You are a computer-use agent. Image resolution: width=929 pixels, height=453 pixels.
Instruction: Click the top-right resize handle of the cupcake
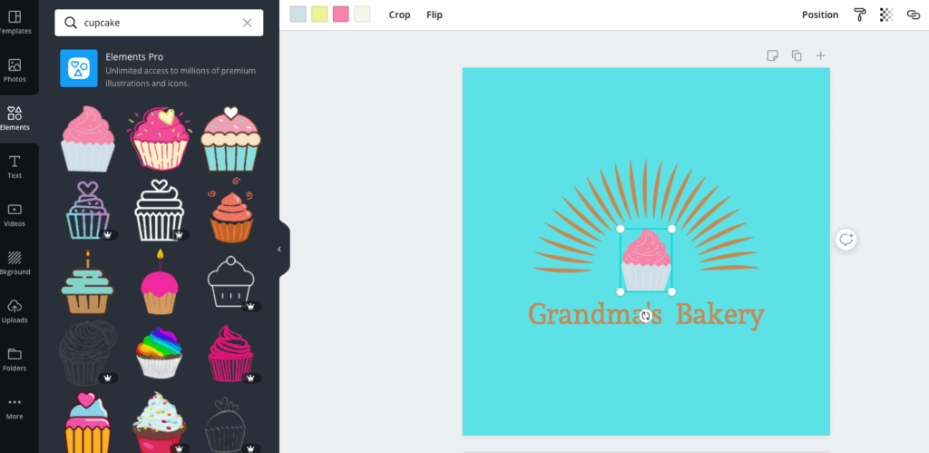click(x=672, y=229)
